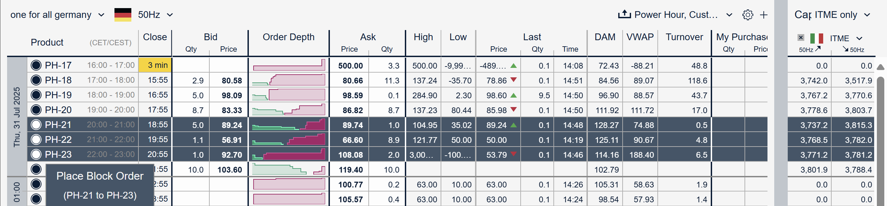Deselect the PH-21 product radio circle
The height and width of the screenshot is (206, 887).
click(x=36, y=124)
